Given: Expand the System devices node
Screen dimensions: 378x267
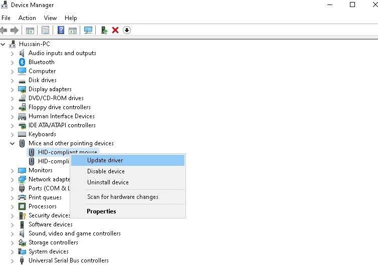Looking at the screenshot, I should [x=13, y=252].
